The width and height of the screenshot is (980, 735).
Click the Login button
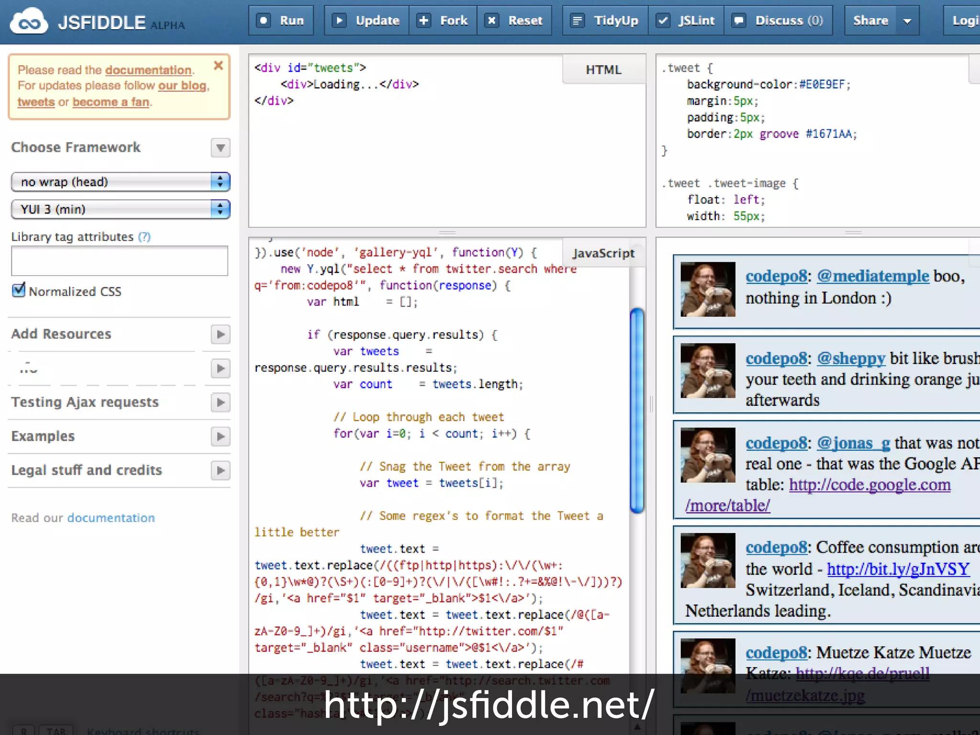[x=962, y=21]
